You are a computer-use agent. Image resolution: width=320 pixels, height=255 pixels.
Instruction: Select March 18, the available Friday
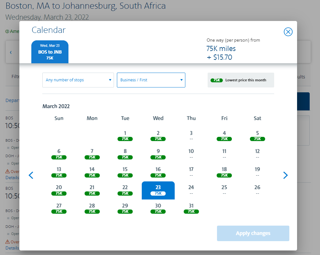[x=224, y=172]
